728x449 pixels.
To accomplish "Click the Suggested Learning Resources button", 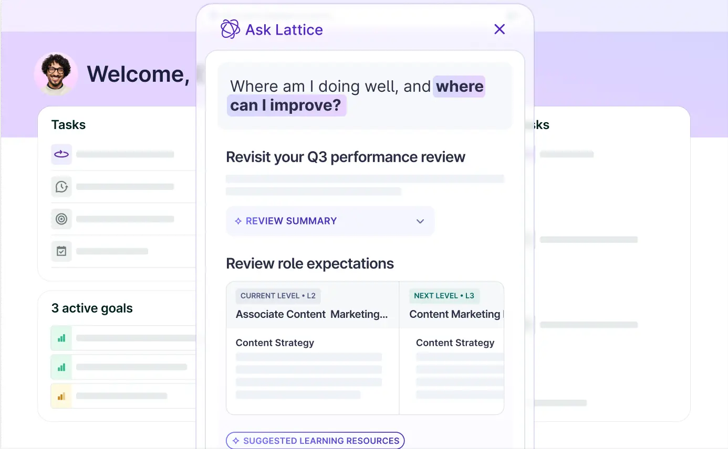I will click(x=315, y=441).
